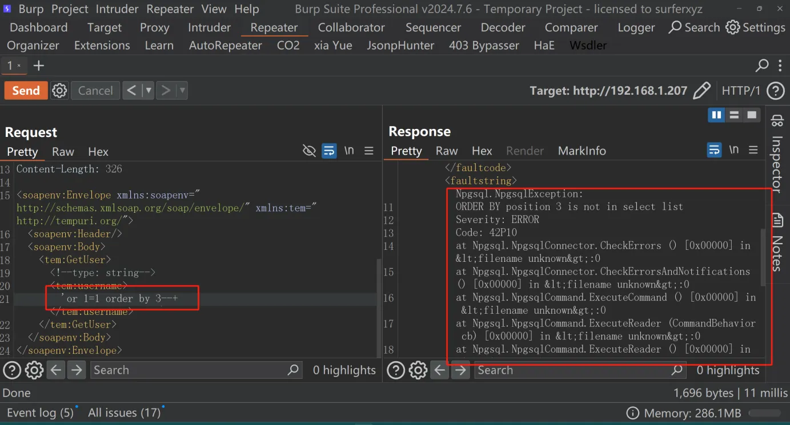
Task: Switch request view to Hex
Action: click(98, 152)
